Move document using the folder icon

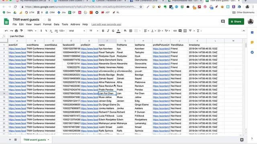pyautogui.click(x=49, y=20)
